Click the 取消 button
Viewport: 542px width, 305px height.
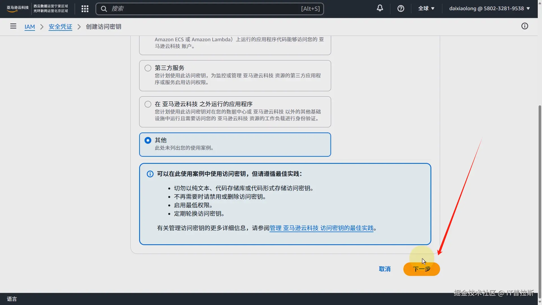tap(384, 269)
